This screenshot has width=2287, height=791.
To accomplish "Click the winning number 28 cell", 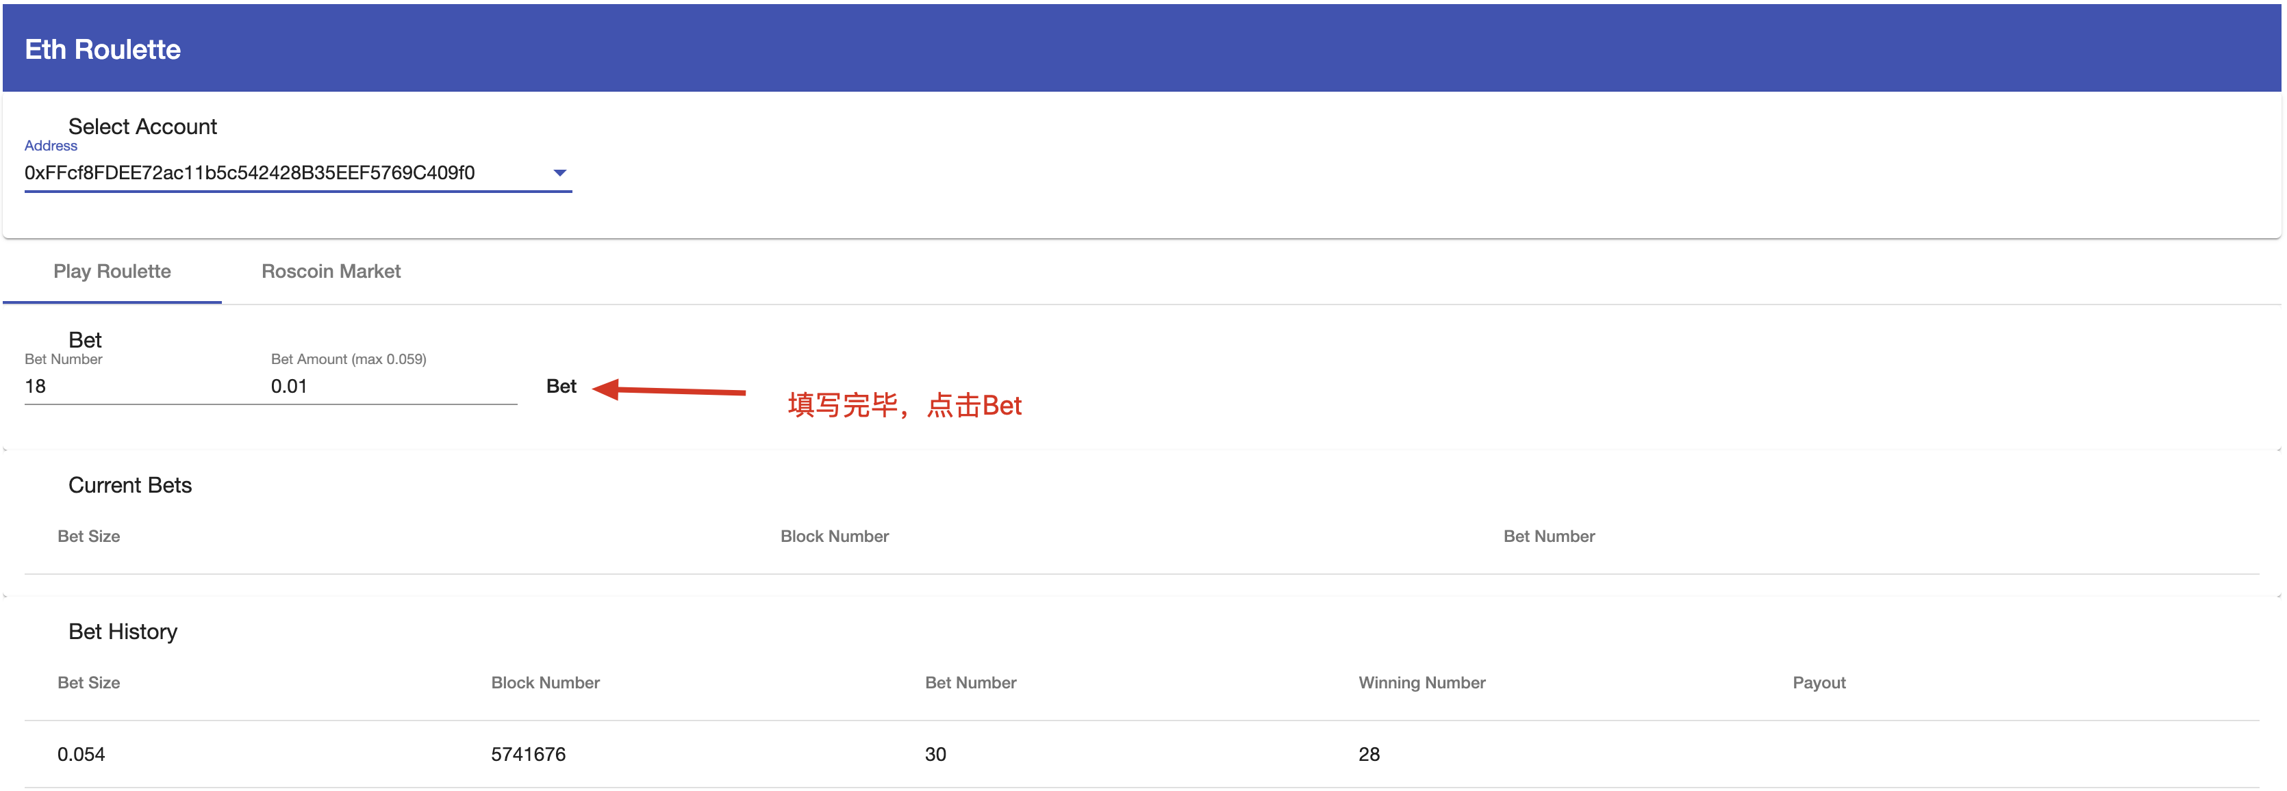I will click(x=1369, y=755).
